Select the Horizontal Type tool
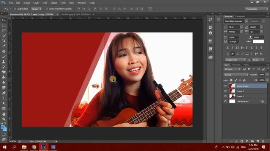Screen dimensions: 270x151 point(4,98)
